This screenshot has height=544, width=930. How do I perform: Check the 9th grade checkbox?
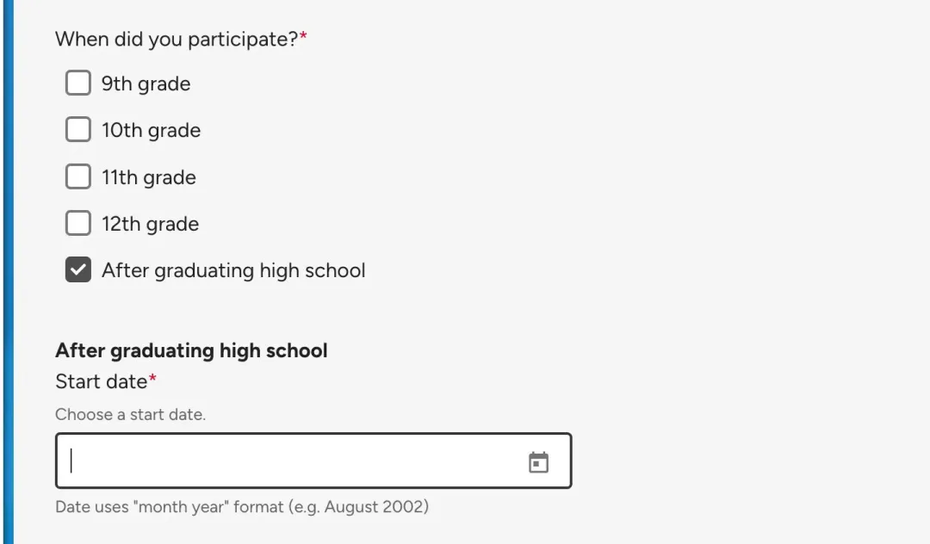[78, 83]
